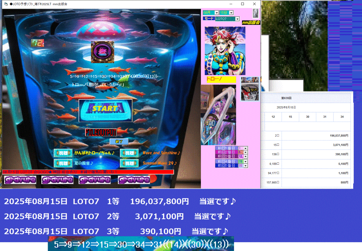Click the トローノ「期待しているから!」 message
This screenshot has width=362, height=251.
point(98,85)
